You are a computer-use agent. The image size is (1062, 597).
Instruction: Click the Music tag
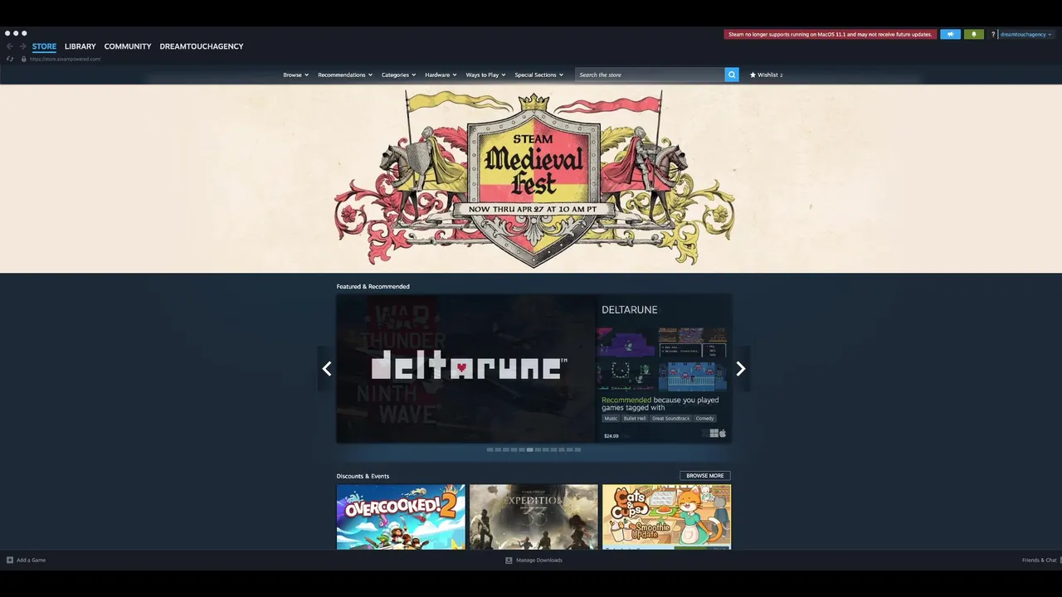click(x=611, y=418)
